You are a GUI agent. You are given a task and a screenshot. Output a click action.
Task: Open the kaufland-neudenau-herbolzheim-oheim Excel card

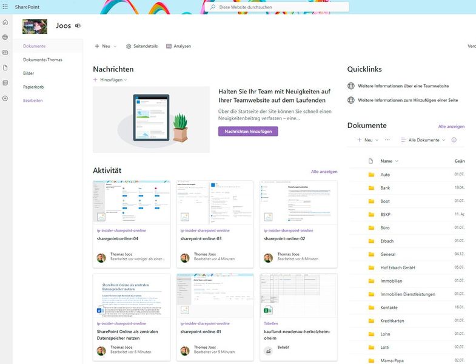[298, 317]
